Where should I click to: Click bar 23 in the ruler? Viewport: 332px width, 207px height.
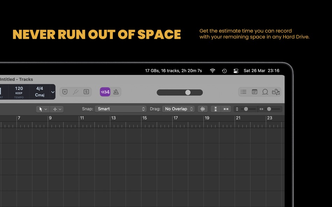click(269, 118)
